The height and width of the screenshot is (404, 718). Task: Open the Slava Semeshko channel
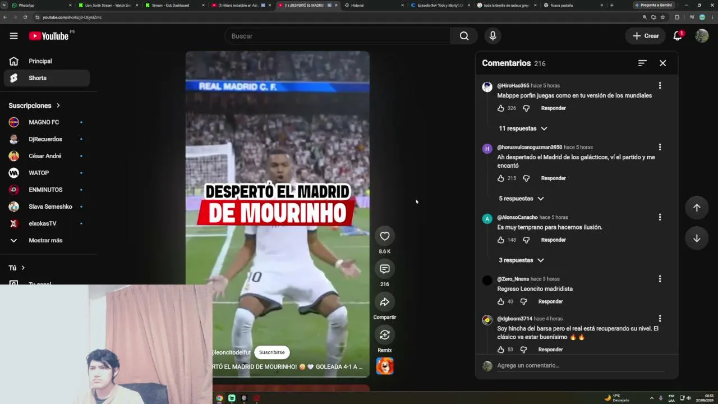[46, 206]
